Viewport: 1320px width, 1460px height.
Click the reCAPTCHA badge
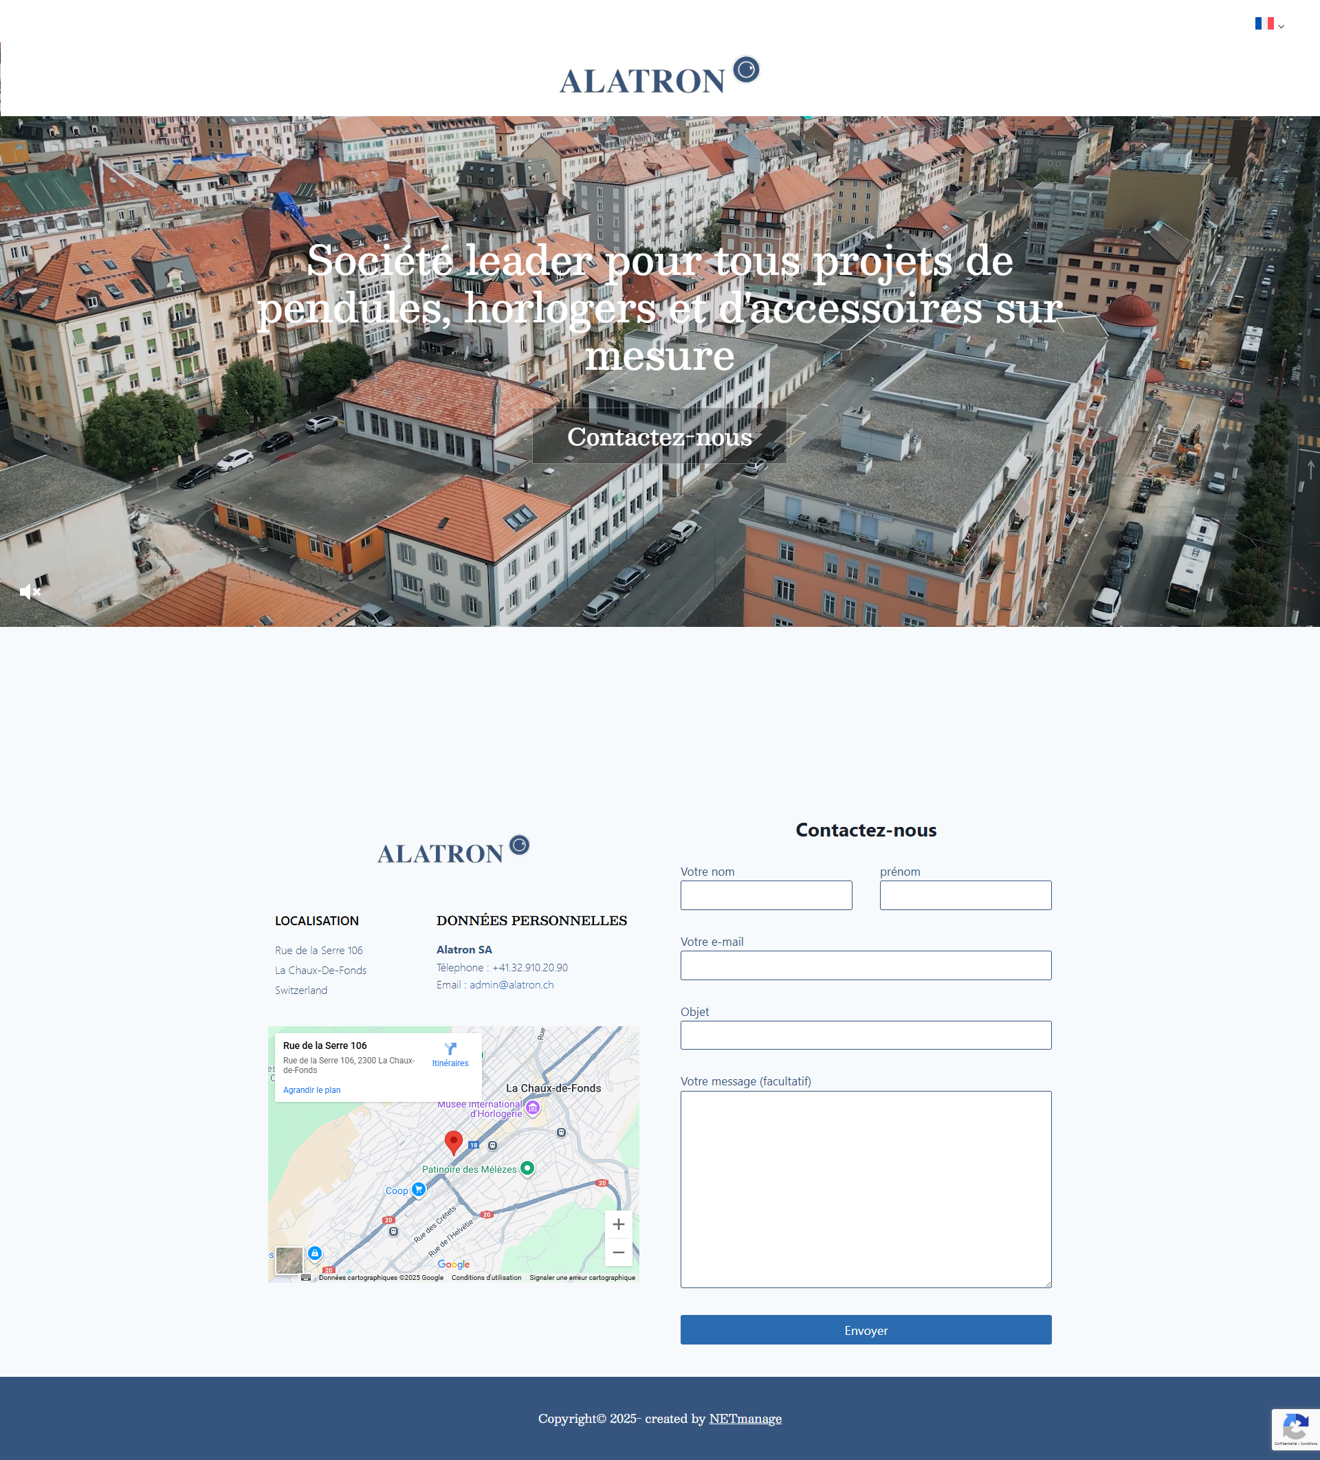click(x=1295, y=1429)
